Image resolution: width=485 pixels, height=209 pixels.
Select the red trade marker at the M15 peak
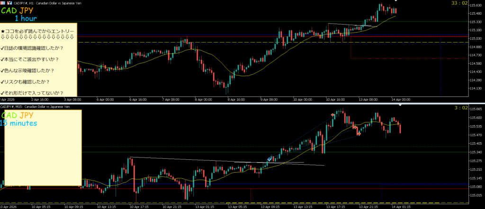click(x=333, y=115)
